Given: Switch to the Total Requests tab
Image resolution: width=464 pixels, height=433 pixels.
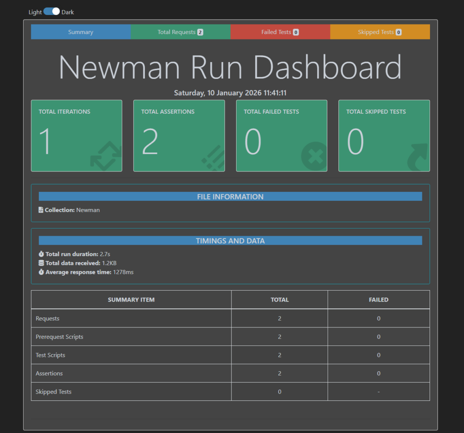Looking at the screenshot, I should [x=180, y=32].
